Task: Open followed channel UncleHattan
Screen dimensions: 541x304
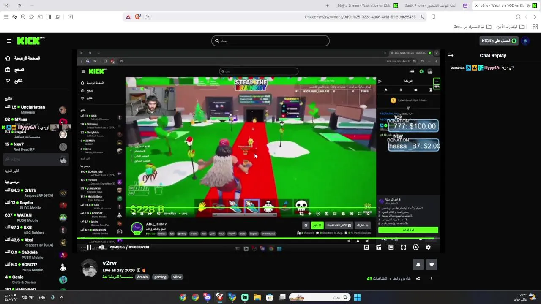Action: 36,110
